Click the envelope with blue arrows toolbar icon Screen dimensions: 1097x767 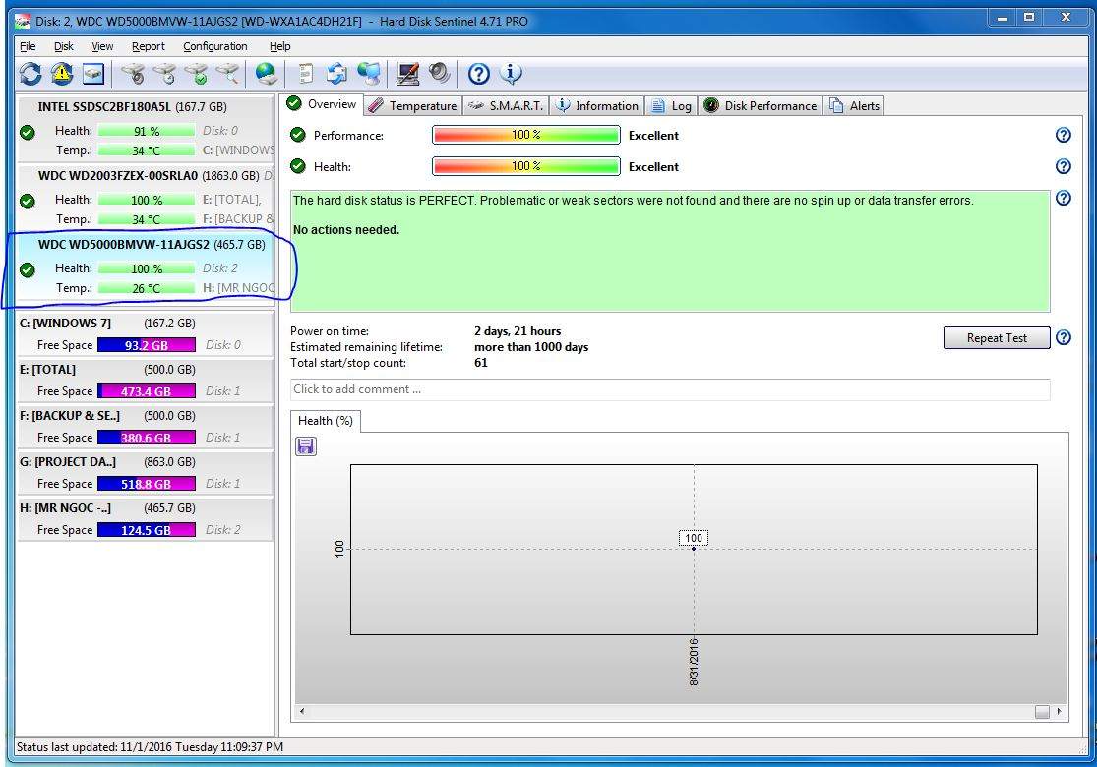click(x=337, y=74)
